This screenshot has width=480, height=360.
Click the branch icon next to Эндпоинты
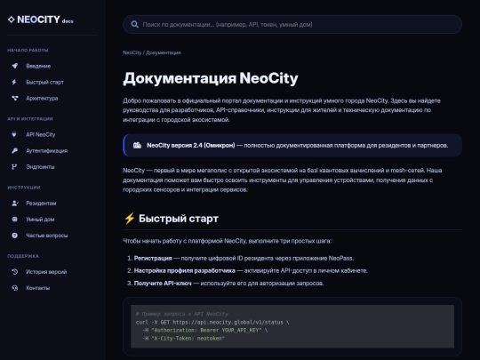[14, 167]
